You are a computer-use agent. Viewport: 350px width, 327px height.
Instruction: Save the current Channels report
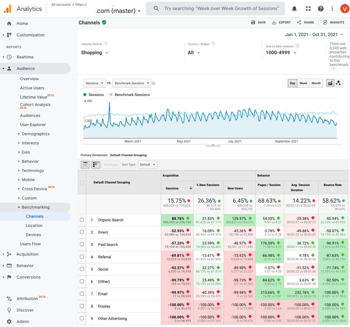[x=258, y=22]
